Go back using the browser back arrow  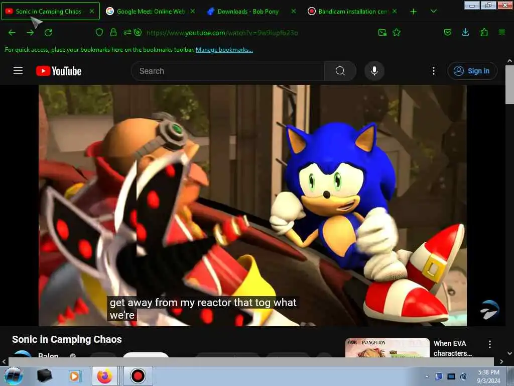[x=12, y=33]
